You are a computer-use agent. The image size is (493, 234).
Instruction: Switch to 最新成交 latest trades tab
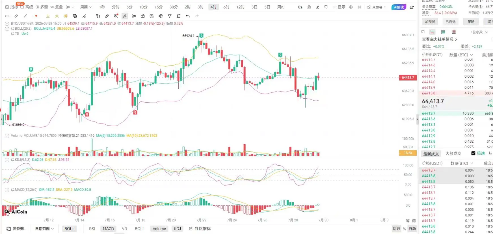tap(431, 153)
